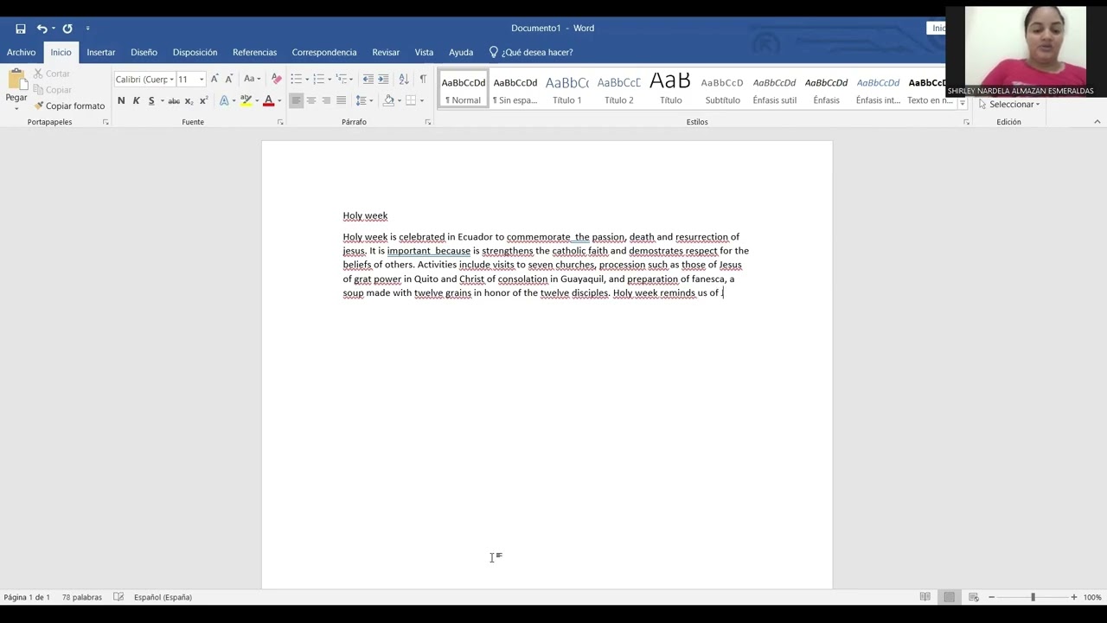1107x623 pixels.
Task: Redo the last action
Action: [67, 29]
